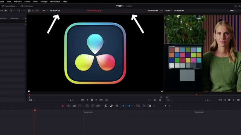Open source viewer three-dot options menu
The width and height of the screenshot is (241, 135).
(x=161, y=10)
